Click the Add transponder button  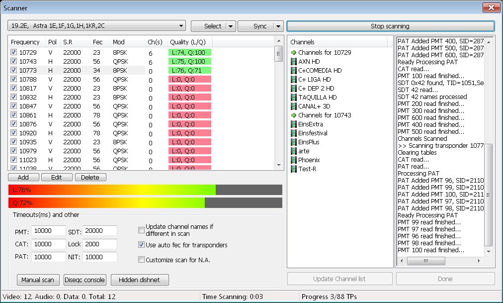coord(23,177)
